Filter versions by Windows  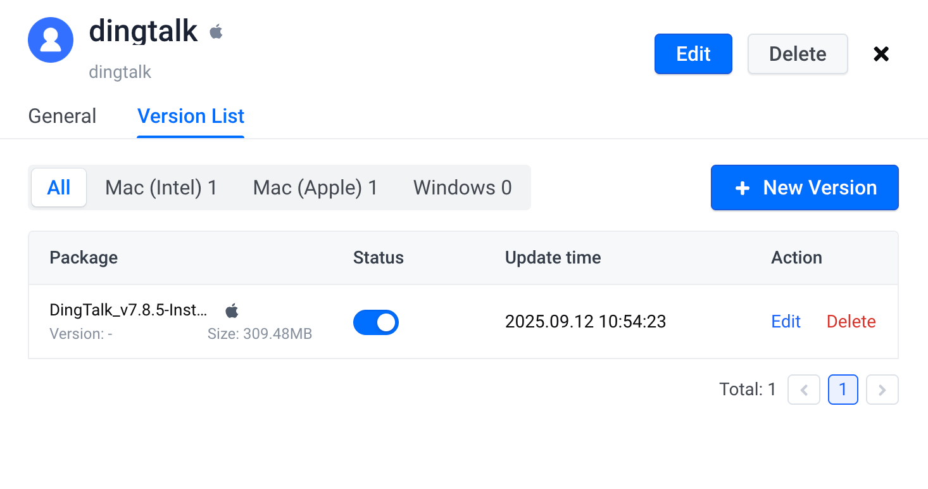pos(463,187)
